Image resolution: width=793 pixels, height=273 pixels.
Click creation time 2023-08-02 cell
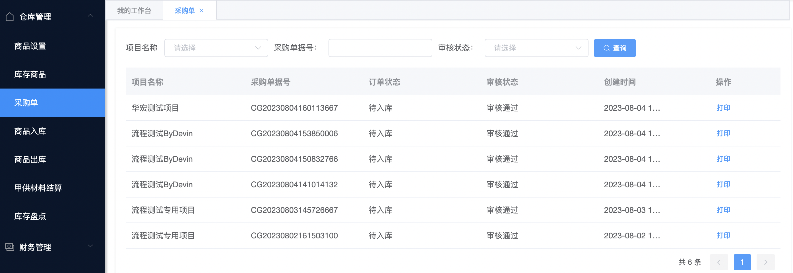pos(632,235)
